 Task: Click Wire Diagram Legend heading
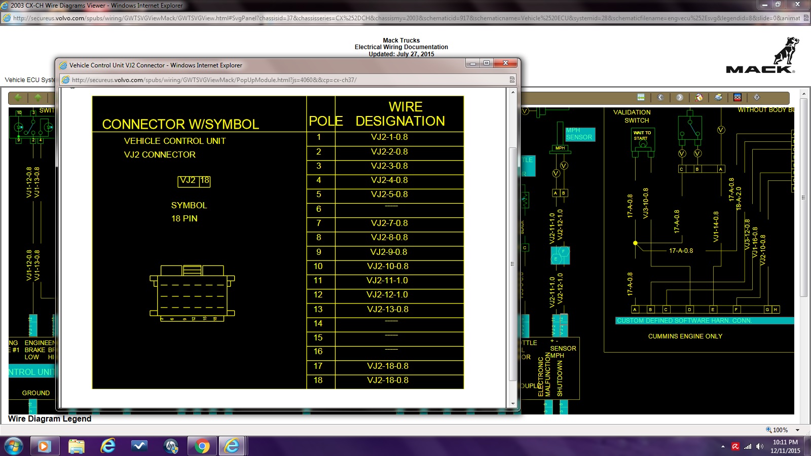click(50, 419)
